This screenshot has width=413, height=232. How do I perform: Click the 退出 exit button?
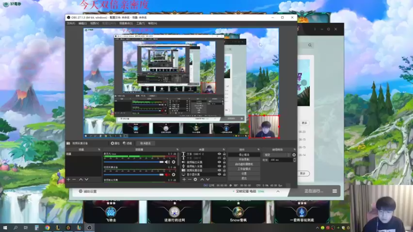tap(244, 178)
